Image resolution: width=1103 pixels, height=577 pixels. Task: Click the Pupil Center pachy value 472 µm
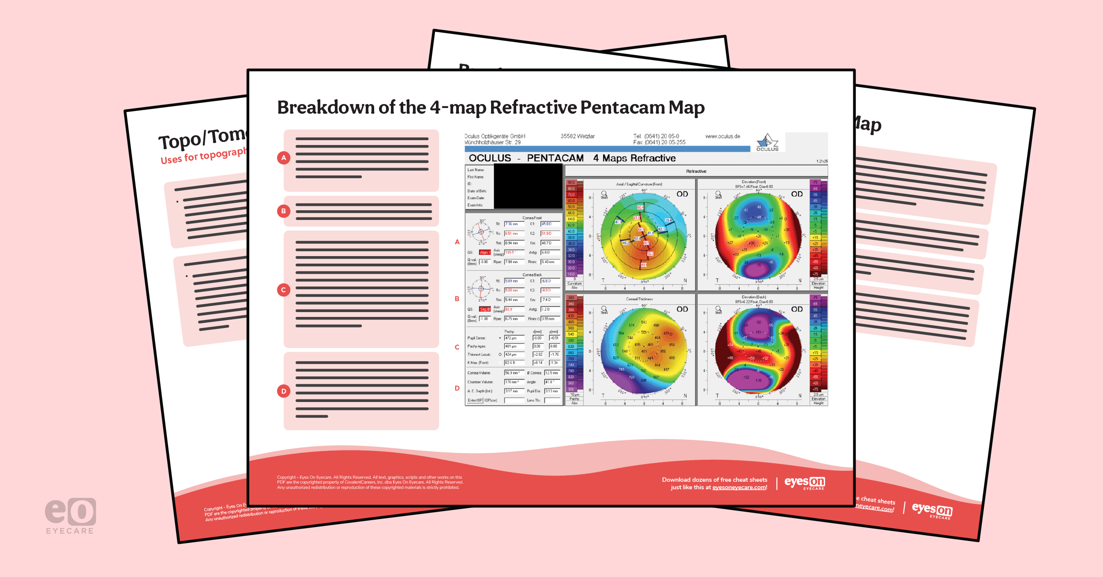click(x=514, y=338)
